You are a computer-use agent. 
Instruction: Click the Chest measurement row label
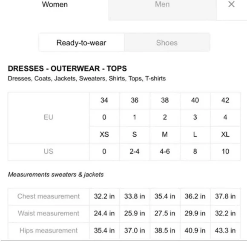pyautogui.click(x=49, y=196)
